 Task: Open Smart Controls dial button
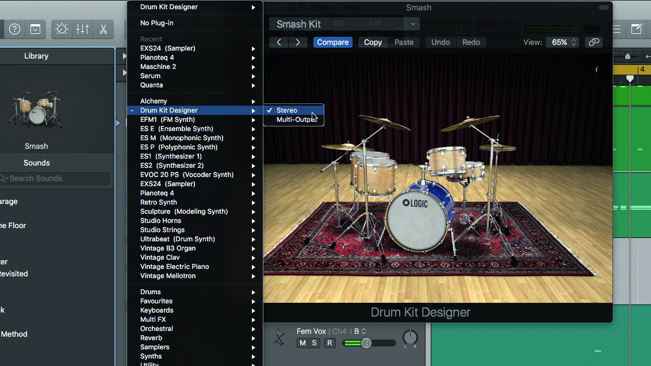pyautogui.click(x=62, y=29)
